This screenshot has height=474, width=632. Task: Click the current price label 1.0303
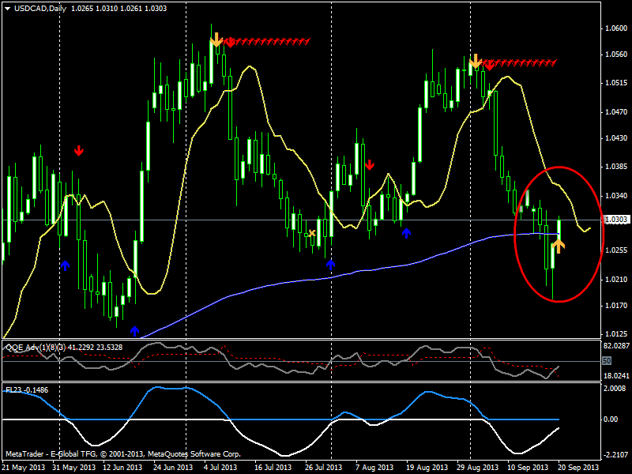coord(616,220)
